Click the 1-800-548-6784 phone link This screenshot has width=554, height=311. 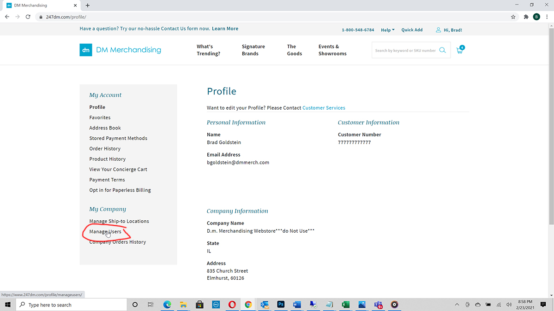click(358, 30)
